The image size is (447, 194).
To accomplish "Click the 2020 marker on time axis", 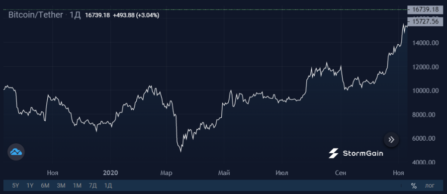I will point(110,173).
